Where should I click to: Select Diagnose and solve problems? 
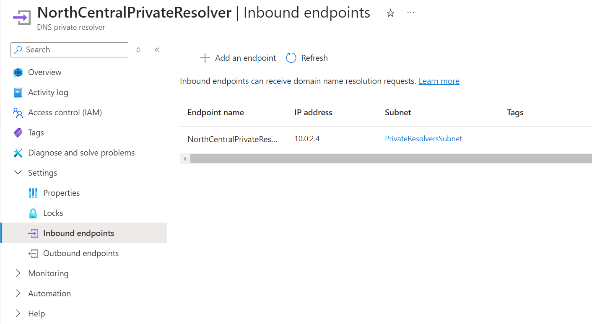coord(81,153)
